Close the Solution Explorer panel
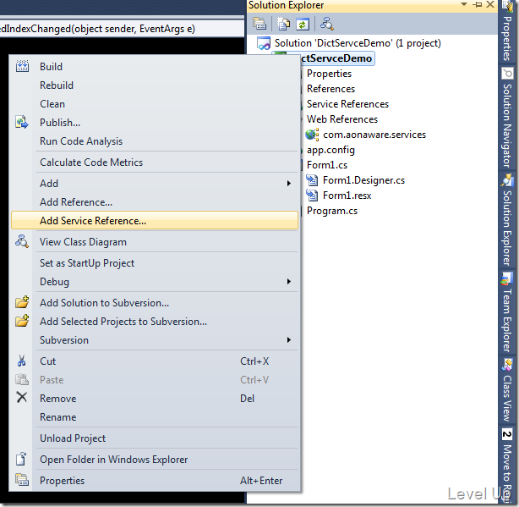Image resolution: width=519 pixels, height=507 pixels. [490, 4]
